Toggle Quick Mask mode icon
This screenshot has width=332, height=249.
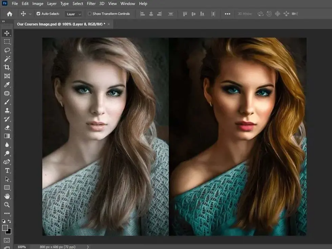pyautogui.click(x=7, y=240)
